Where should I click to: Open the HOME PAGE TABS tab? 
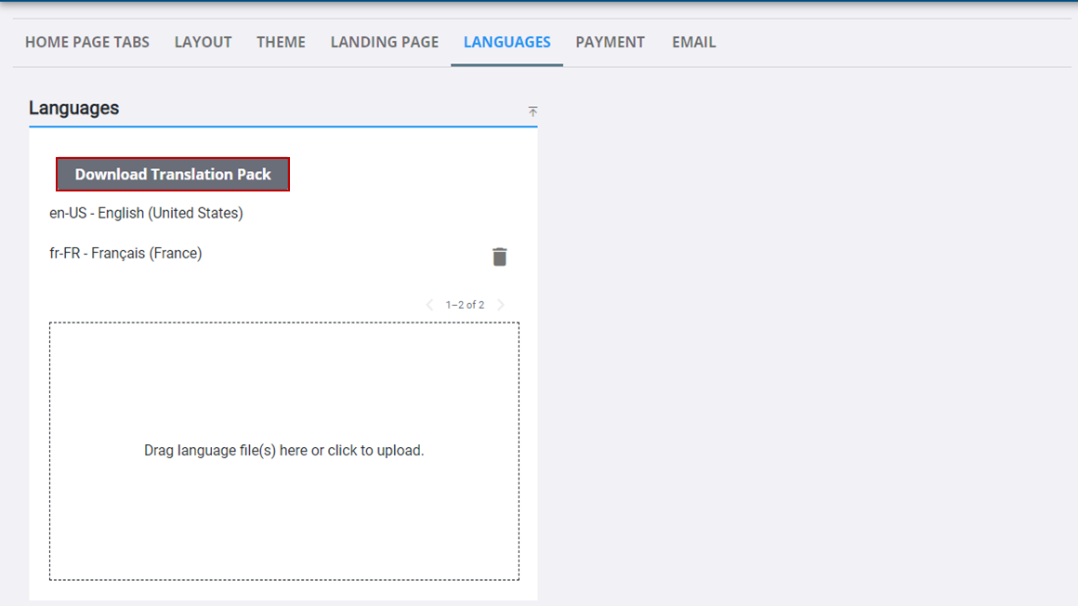(x=87, y=42)
